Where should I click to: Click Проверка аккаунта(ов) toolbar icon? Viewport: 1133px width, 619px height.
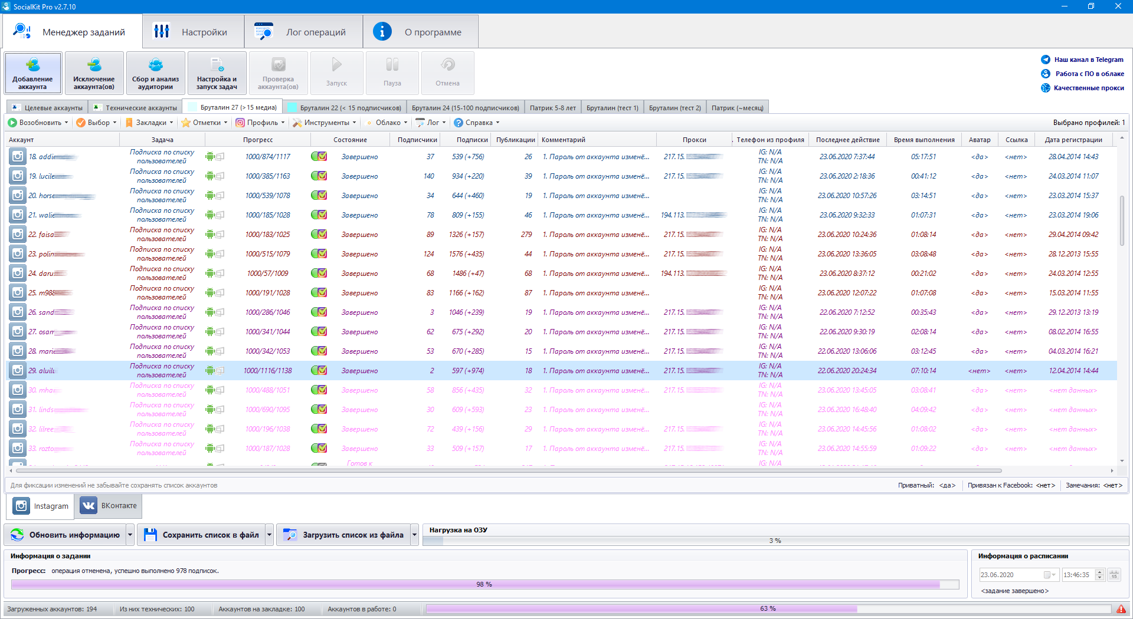pyautogui.click(x=278, y=73)
